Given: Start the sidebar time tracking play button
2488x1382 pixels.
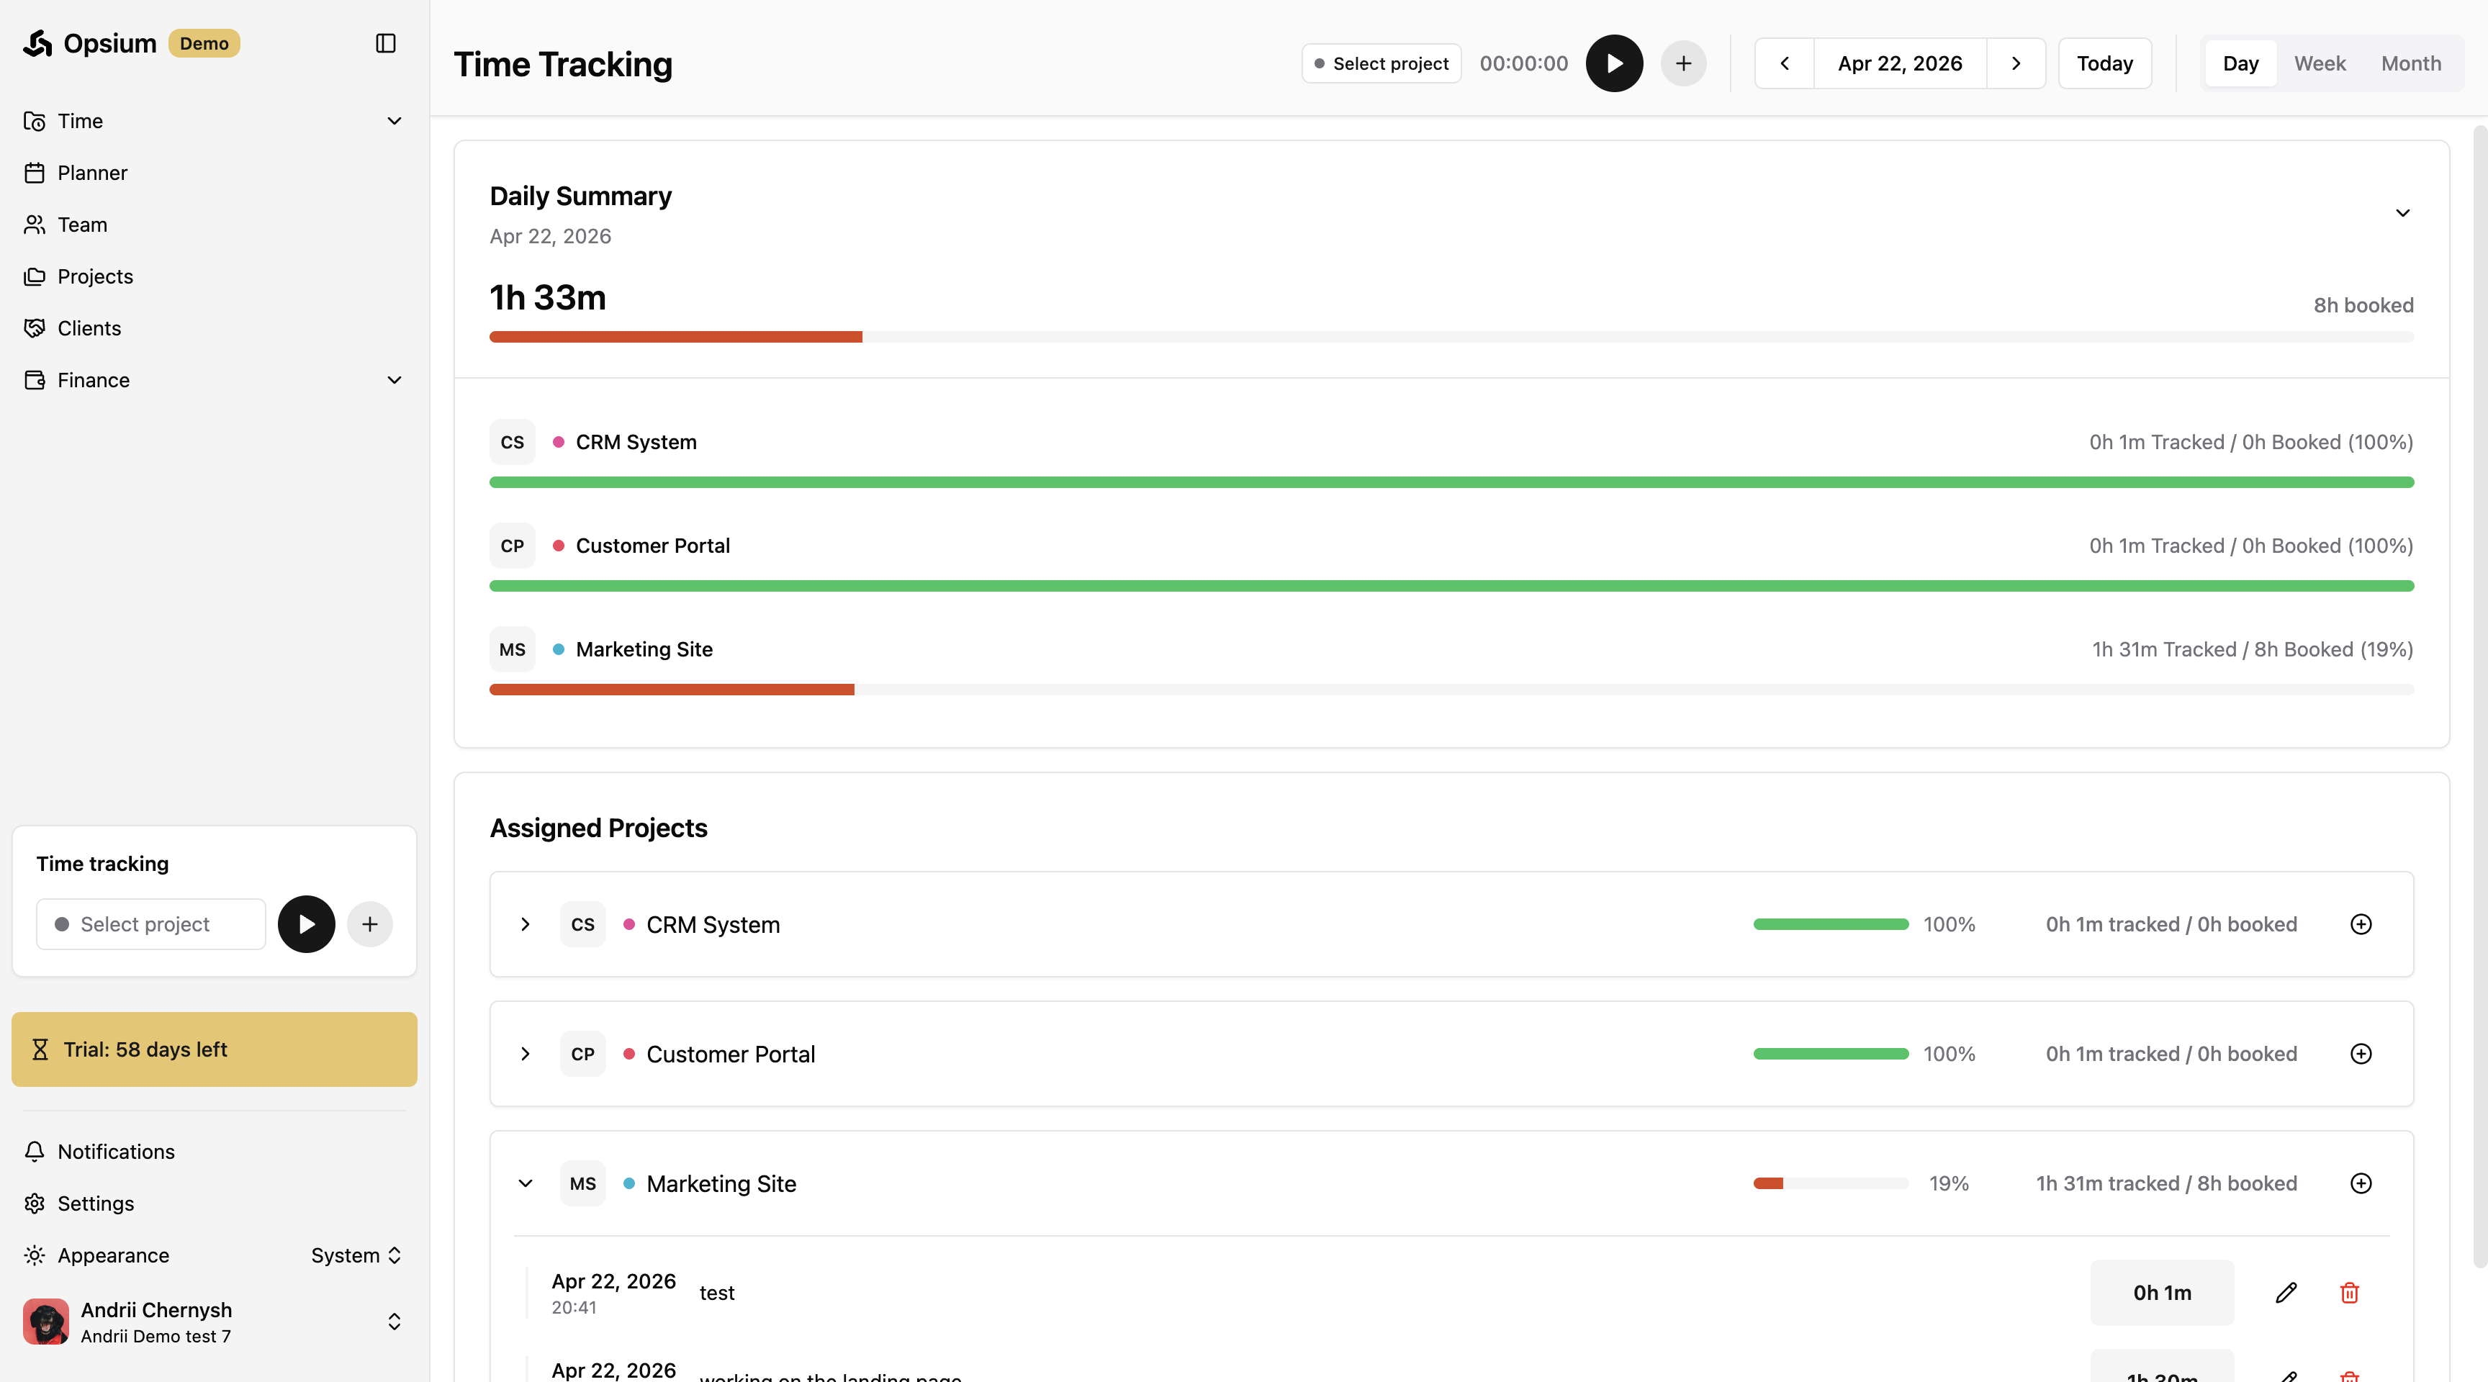Looking at the screenshot, I should [x=306, y=924].
